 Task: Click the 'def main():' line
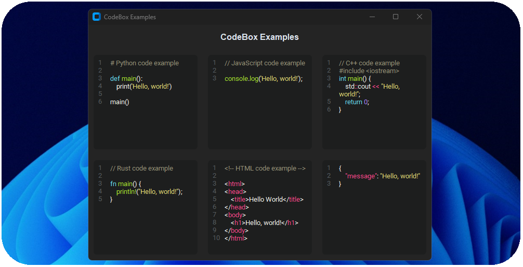click(126, 79)
